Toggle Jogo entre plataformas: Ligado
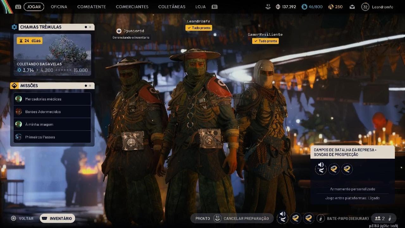Viewport: 405px width, 228px height. pos(352,198)
